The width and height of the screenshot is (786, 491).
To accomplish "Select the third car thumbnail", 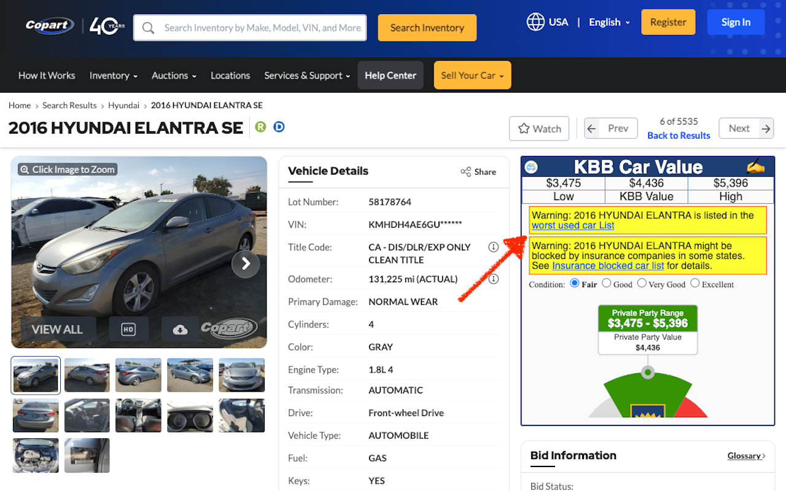I will pyautogui.click(x=138, y=375).
